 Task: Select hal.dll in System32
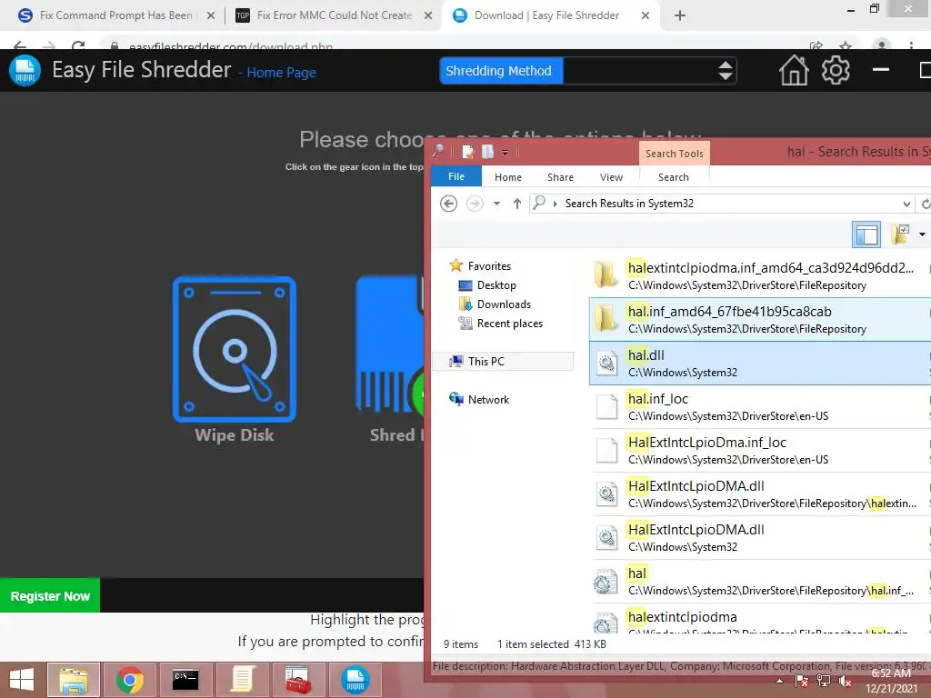[x=759, y=364]
